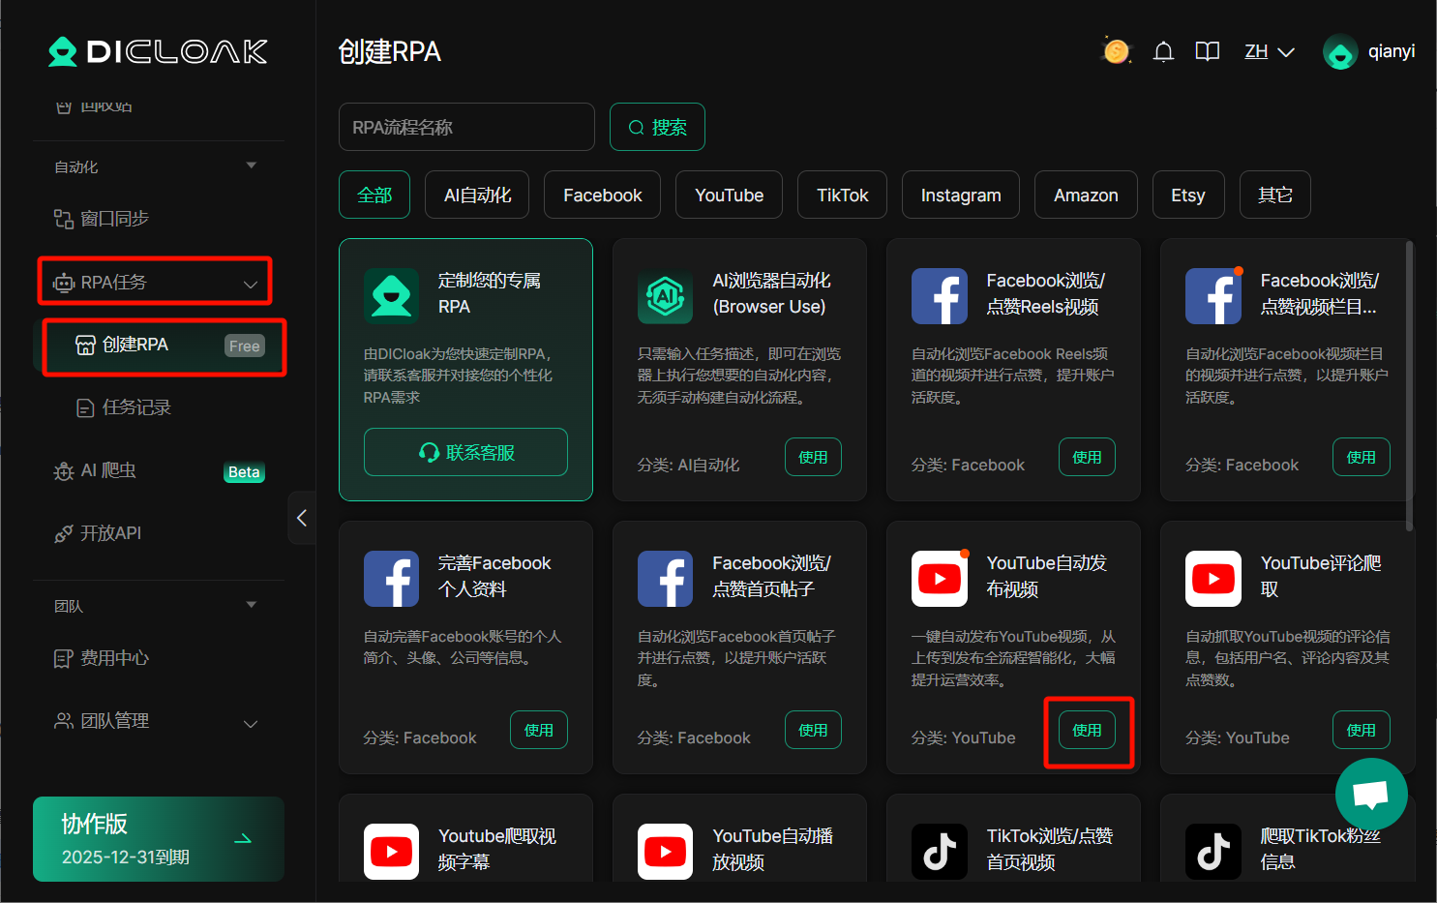The height and width of the screenshot is (903, 1437).
Task: Collapse the RPA任务 menu chevron
Action: tap(251, 284)
